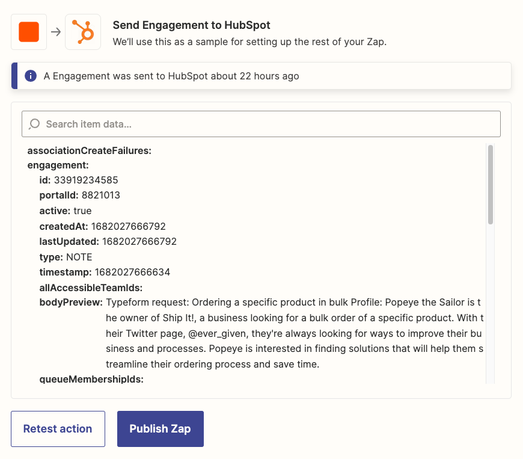Select the id value 33919234585
Viewport: 523px width, 459px height.
(86, 180)
